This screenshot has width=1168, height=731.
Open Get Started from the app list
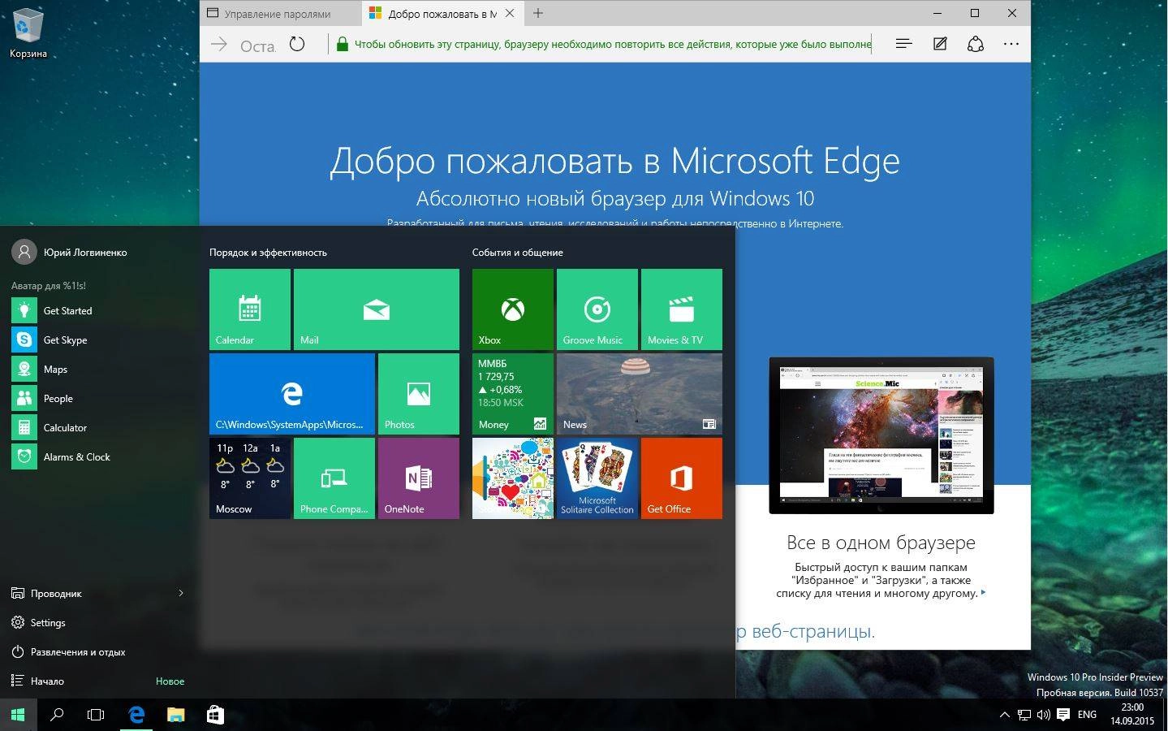pyautogui.click(x=97, y=310)
